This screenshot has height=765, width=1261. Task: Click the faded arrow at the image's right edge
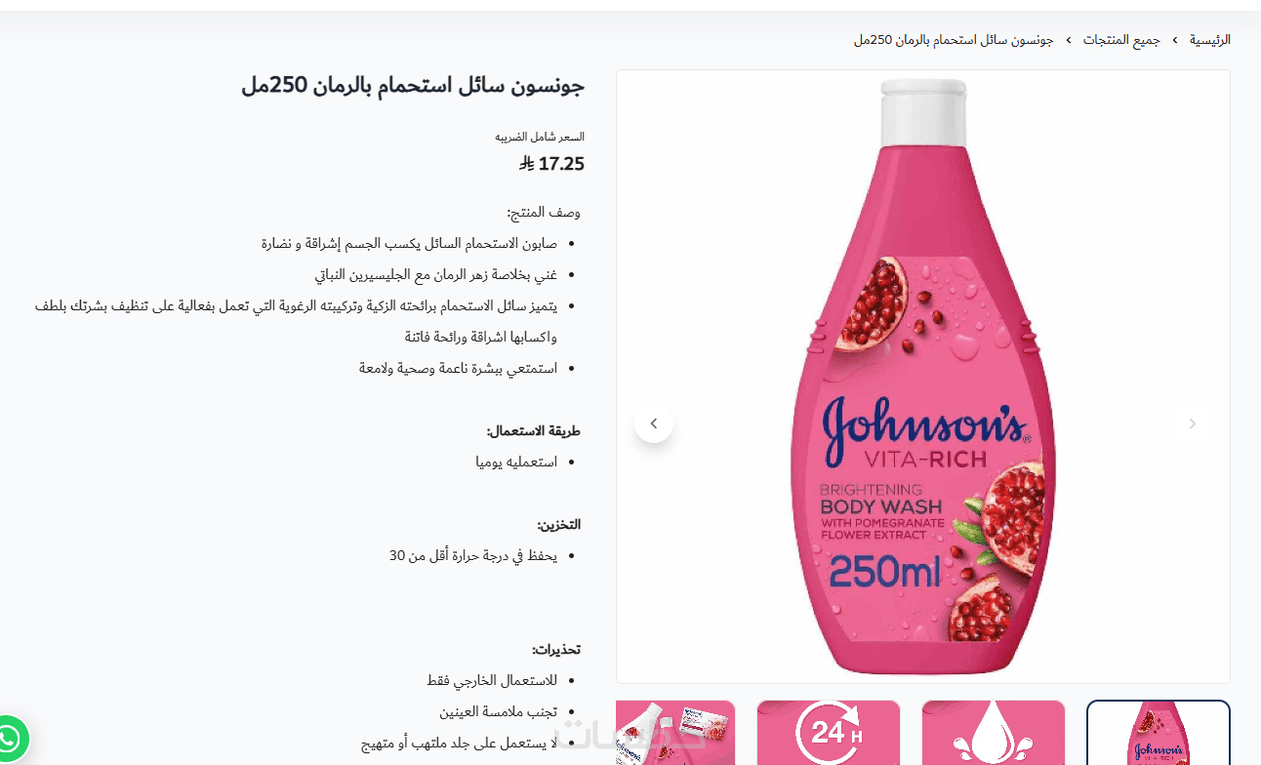coord(1192,423)
